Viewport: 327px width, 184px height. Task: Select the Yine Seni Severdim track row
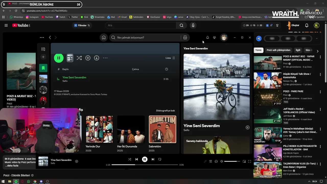(115, 79)
